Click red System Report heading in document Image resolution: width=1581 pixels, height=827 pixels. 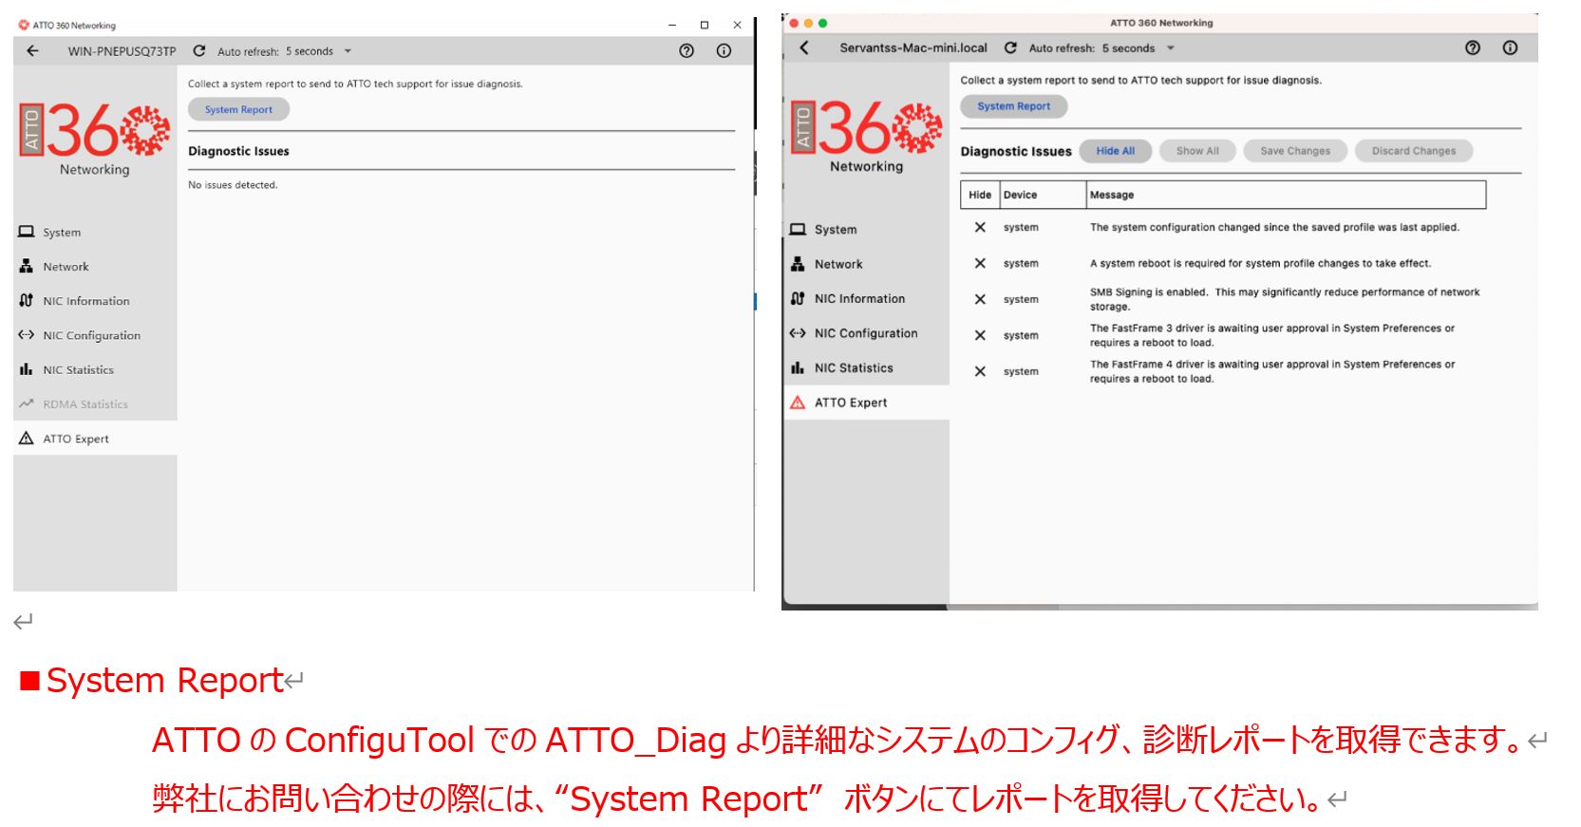click(x=164, y=680)
